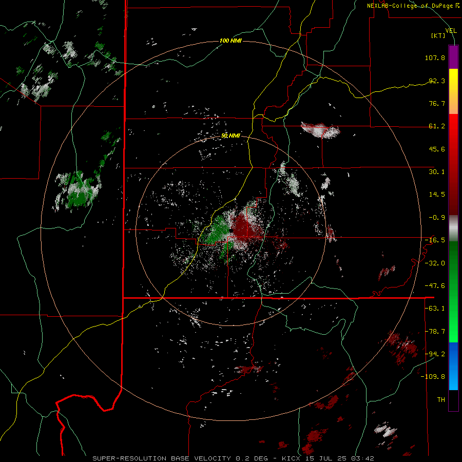The height and width of the screenshot is (462, 462).
Task: Click the blue segment of velocity color bar
Action: (x=453, y=366)
